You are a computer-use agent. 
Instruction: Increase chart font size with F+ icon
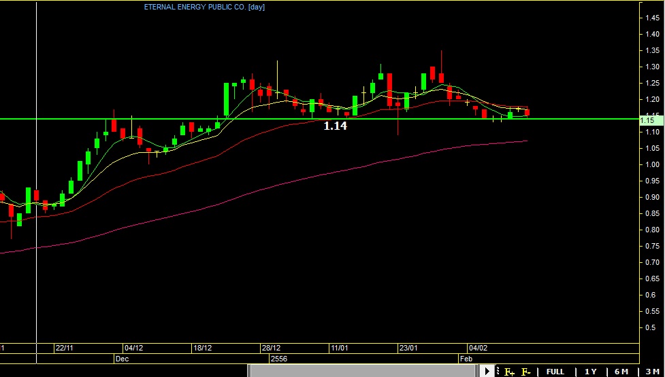tap(509, 372)
